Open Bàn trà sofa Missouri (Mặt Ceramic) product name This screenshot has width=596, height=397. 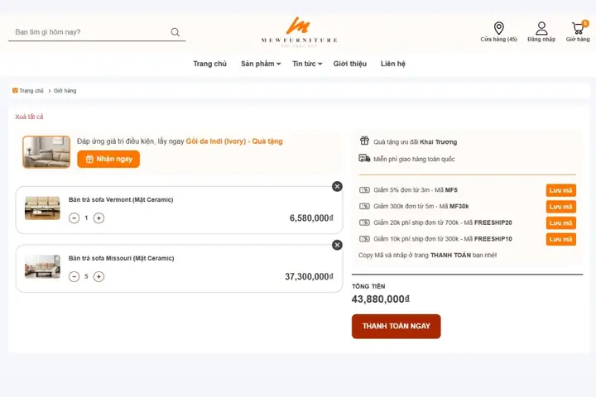click(x=121, y=258)
